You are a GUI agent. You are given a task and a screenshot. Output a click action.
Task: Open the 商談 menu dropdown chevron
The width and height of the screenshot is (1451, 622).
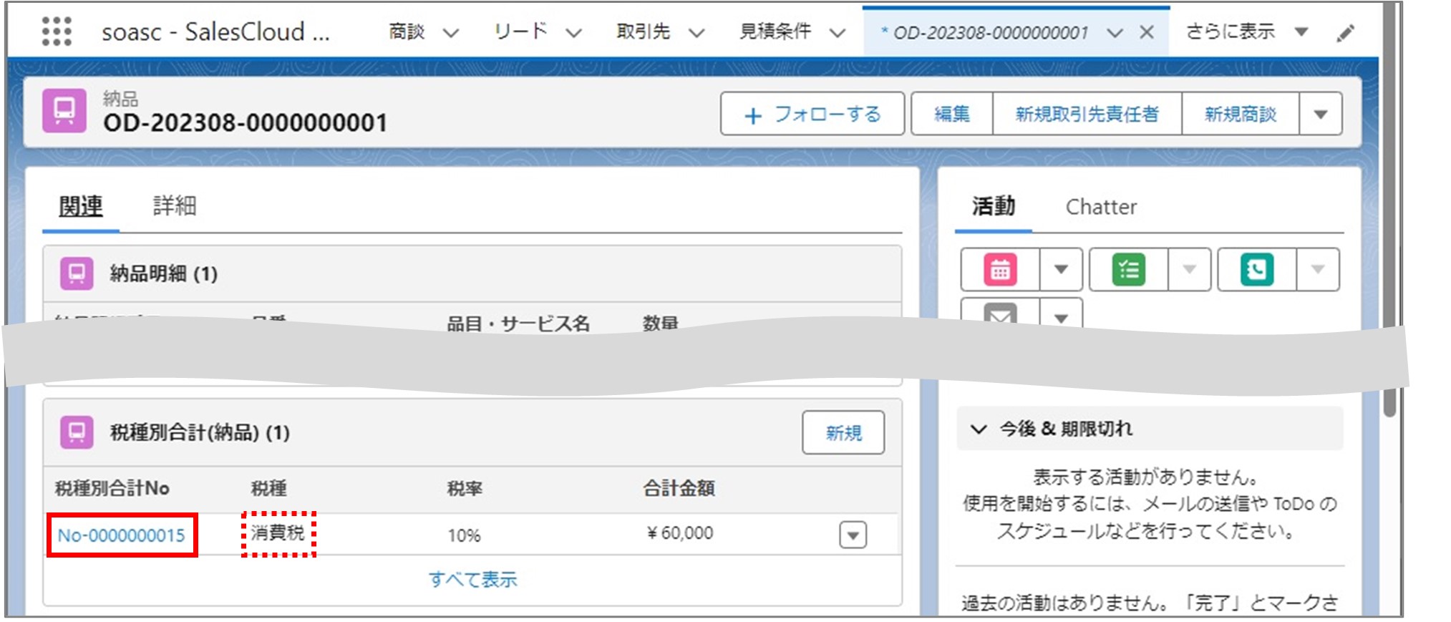(x=450, y=33)
